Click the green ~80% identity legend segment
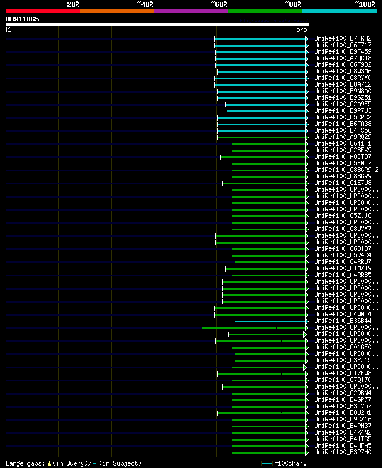The height and width of the screenshot is (468, 382). point(265,11)
